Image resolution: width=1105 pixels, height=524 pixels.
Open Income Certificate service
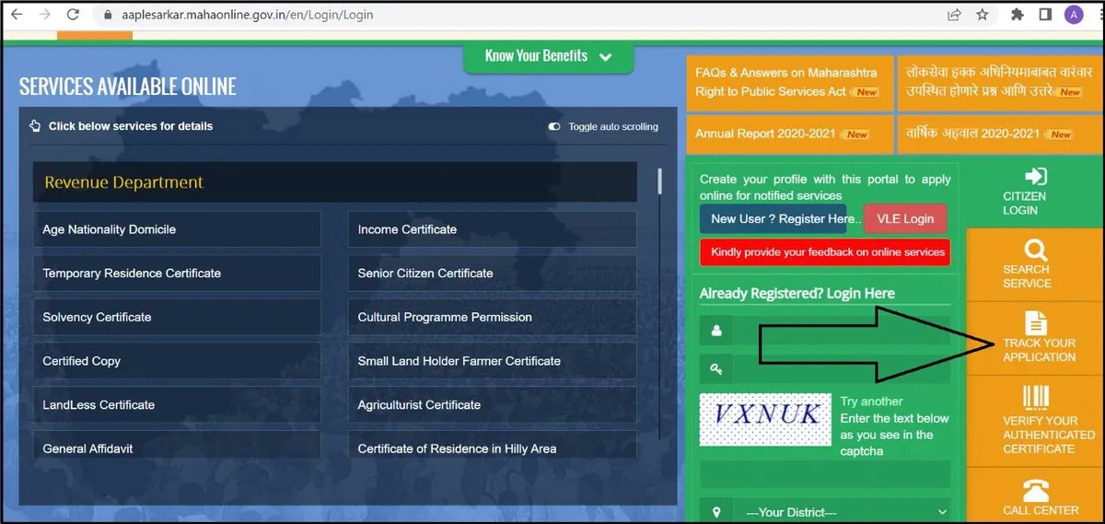[492, 229]
